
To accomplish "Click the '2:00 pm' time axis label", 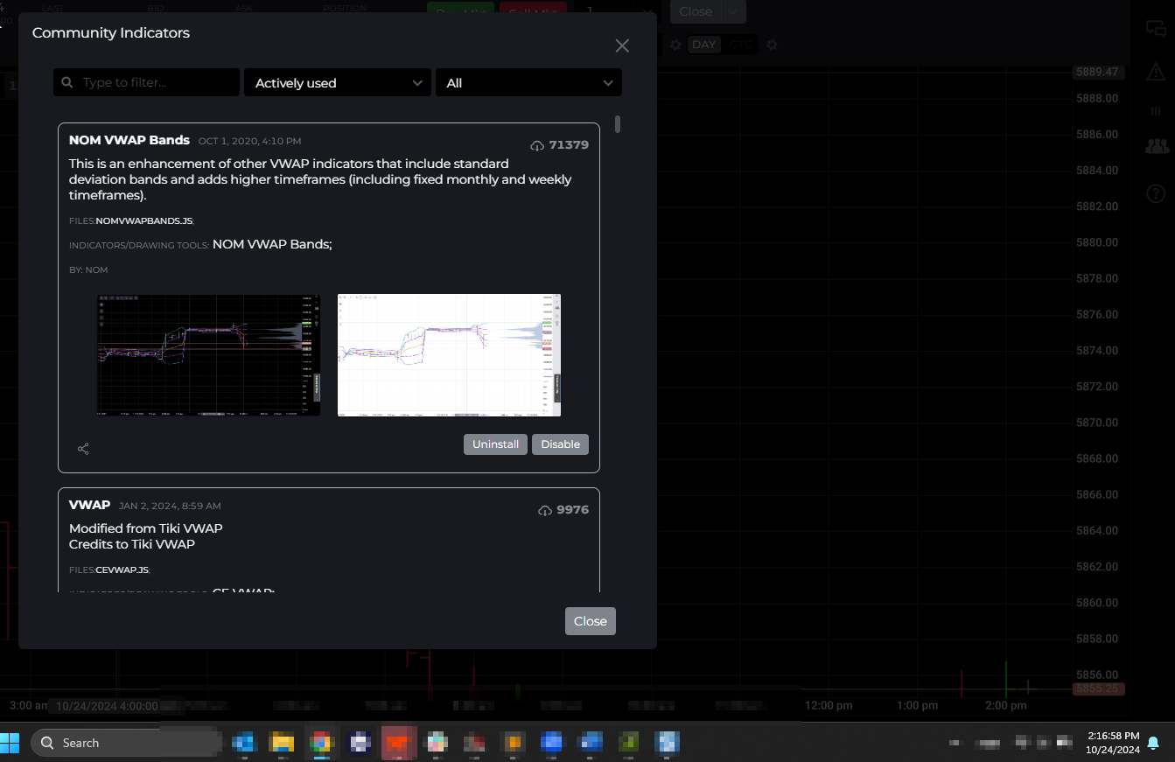I will 1005,705.
